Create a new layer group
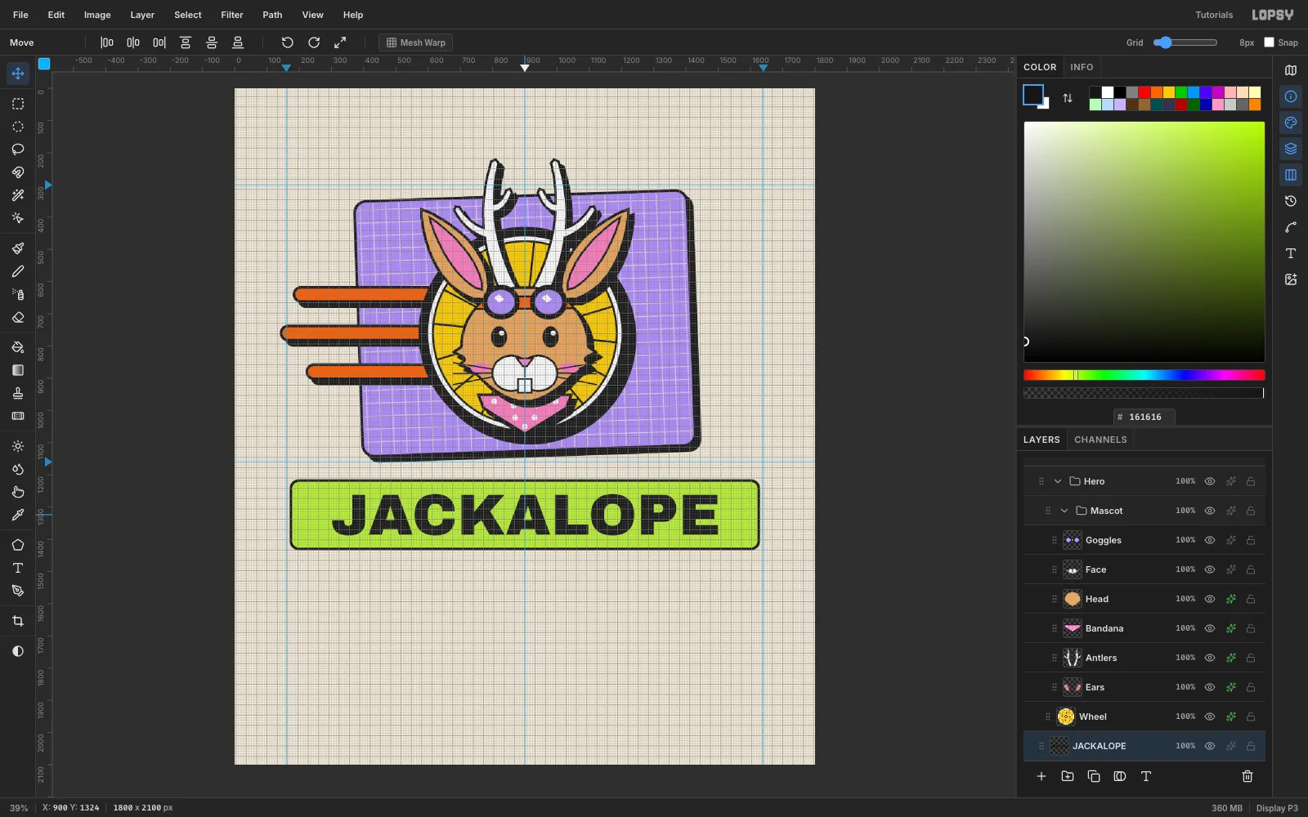Viewport: 1308px width, 817px height. 1068,776
